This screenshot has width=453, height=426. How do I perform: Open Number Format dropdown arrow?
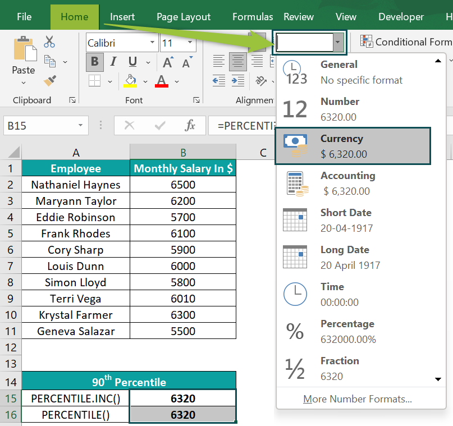coord(338,42)
